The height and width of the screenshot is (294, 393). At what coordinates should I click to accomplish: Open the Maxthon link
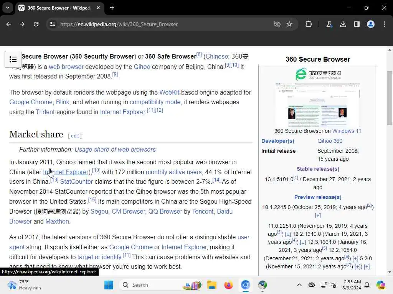pyautogui.click(x=58, y=222)
